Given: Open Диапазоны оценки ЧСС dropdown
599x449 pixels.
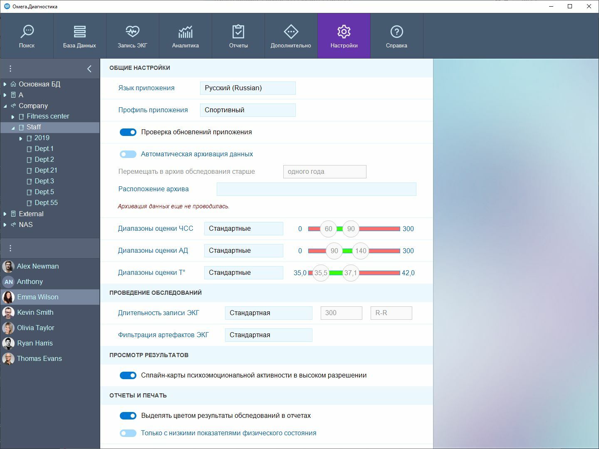Looking at the screenshot, I should pos(244,229).
